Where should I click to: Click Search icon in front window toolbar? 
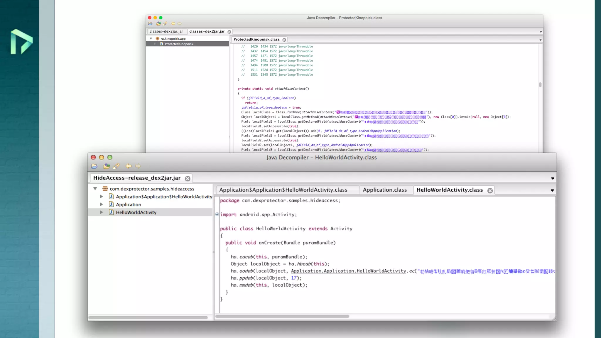[x=116, y=166]
